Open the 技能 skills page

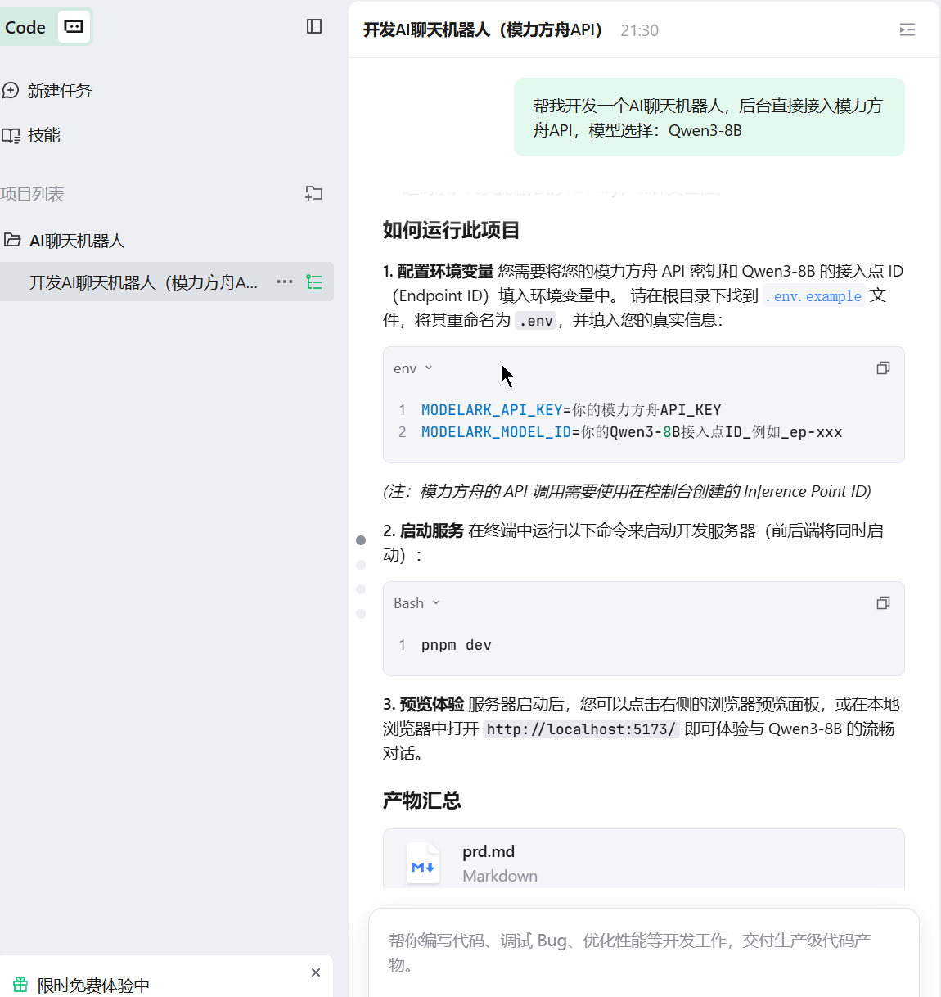(x=43, y=135)
